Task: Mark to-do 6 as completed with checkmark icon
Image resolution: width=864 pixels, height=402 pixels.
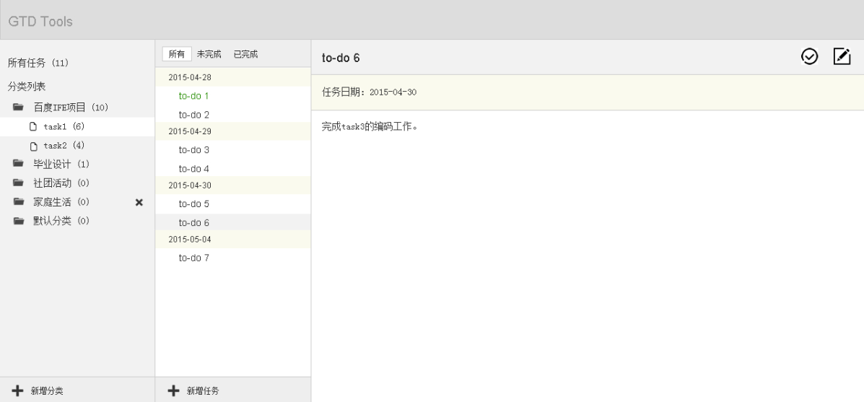Action: [x=809, y=57]
